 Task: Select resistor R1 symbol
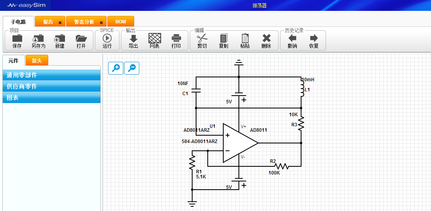coord(192,162)
